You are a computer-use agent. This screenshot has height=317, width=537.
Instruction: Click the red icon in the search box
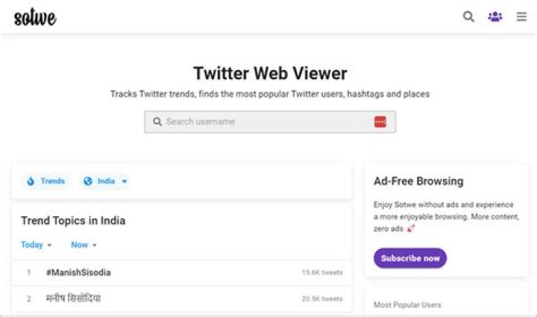tap(380, 122)
